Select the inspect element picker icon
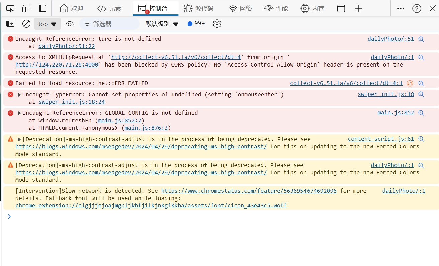Image resolution: width=439 pixels, height=266 pixels. (10, 9)
